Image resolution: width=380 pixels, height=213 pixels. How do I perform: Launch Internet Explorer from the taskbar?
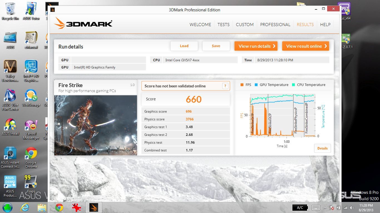pos(25,207)
